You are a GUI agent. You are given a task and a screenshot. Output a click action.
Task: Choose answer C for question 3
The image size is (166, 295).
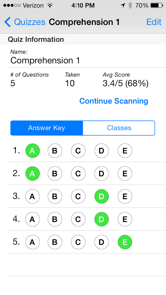[78, 197]
